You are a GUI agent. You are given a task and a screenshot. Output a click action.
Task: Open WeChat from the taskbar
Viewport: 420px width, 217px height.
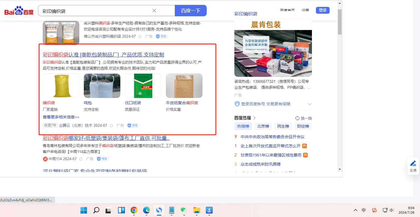click(184, 210)
